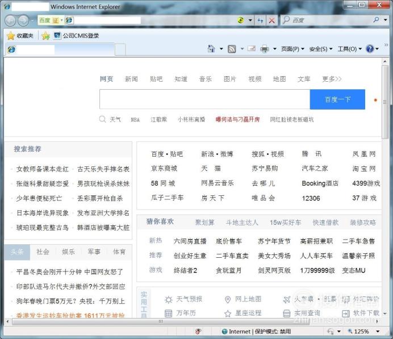Image resolution: width=393 pixels, height=339 pixels.
Task: Open the 网易云音乐 link
Action: [x=218, y=183]
